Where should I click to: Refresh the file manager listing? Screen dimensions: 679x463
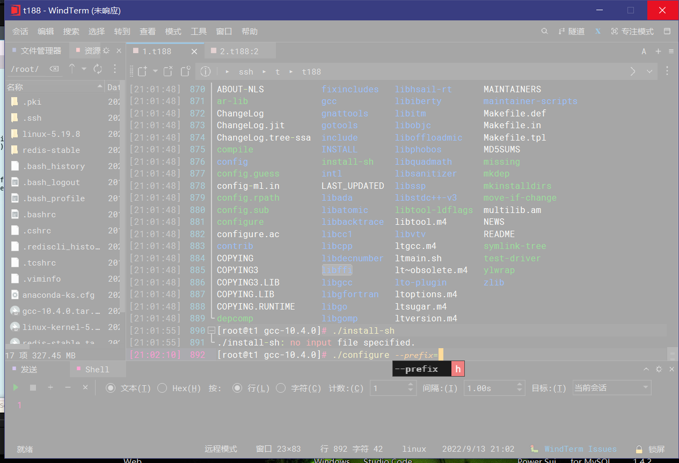tap(98, 69)
